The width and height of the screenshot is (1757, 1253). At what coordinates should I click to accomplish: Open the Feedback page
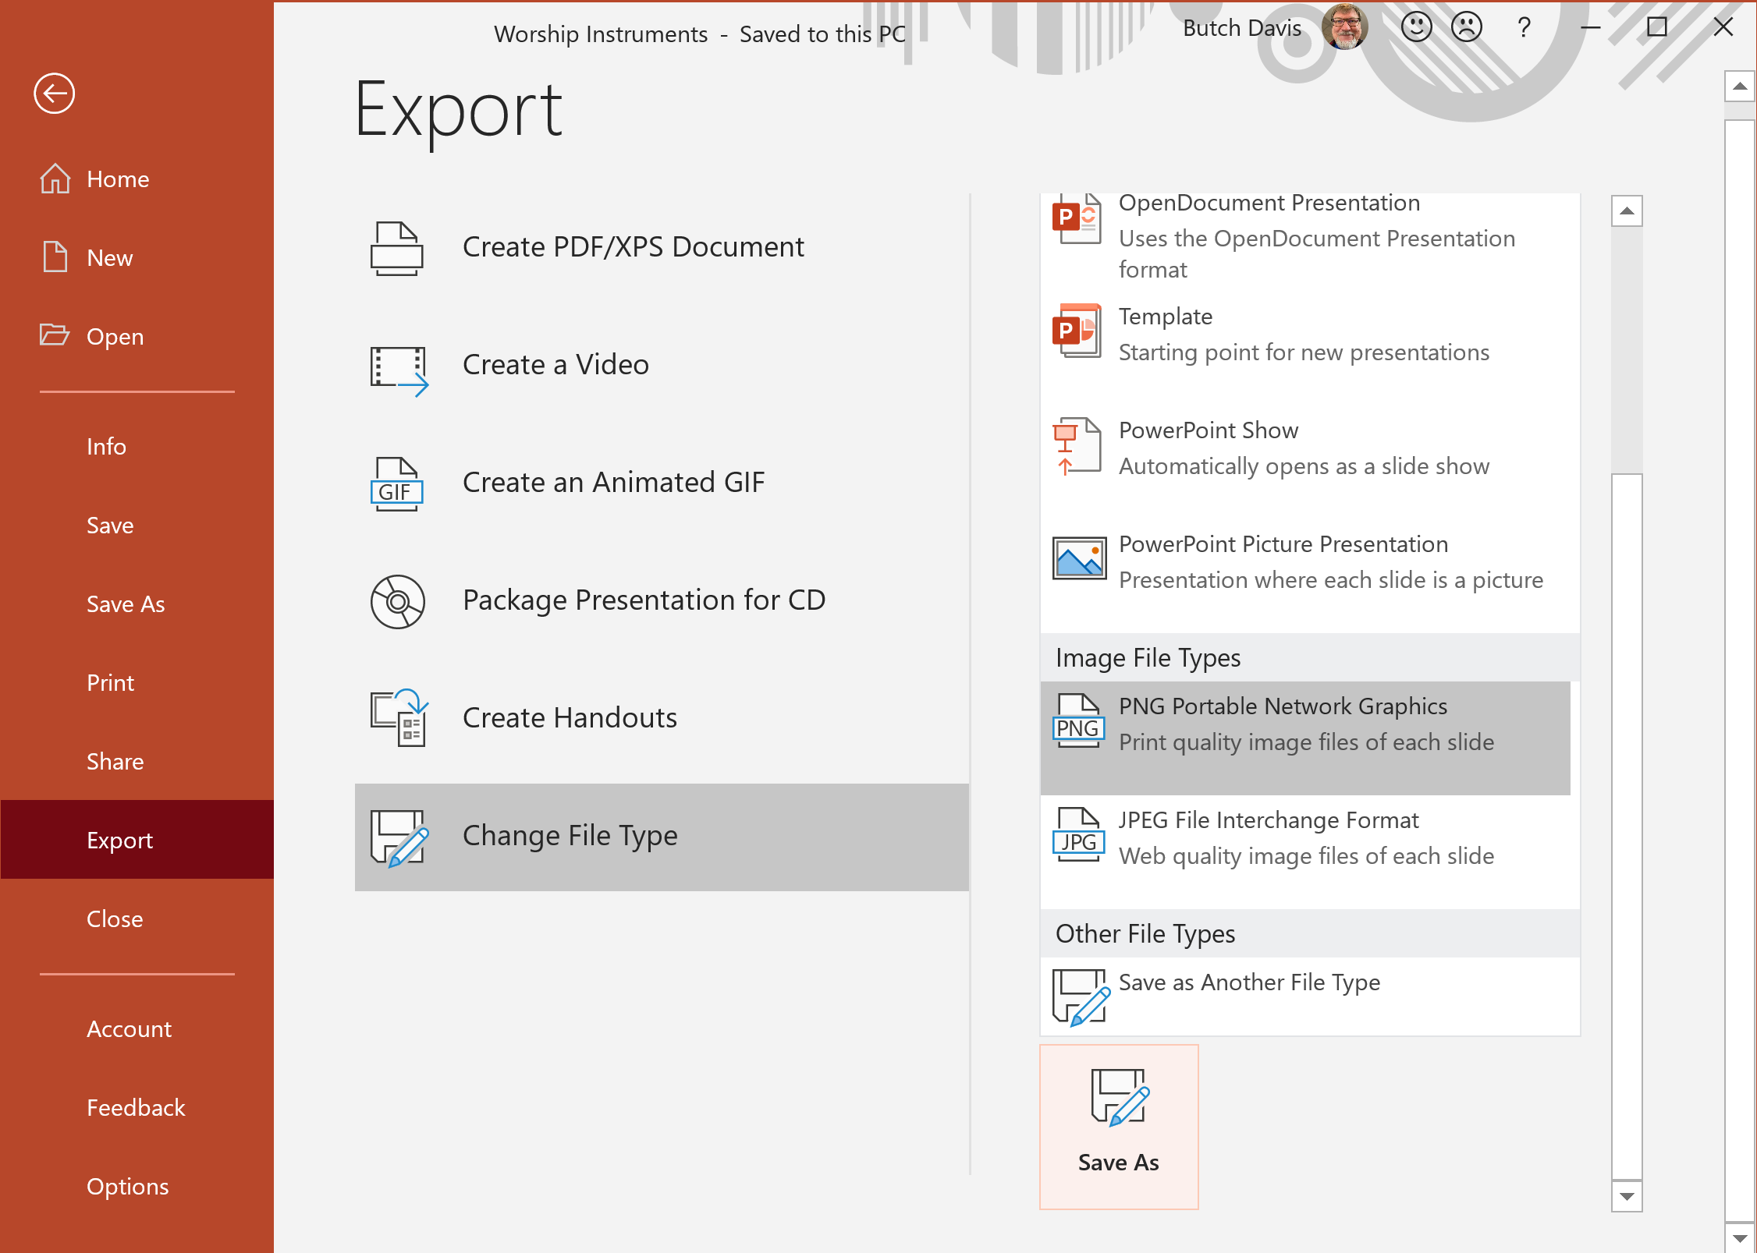click(137, 1108)
